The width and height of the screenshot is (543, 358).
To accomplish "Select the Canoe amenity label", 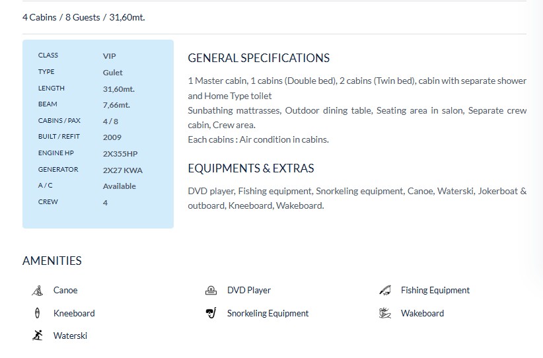I will (65, 291).
